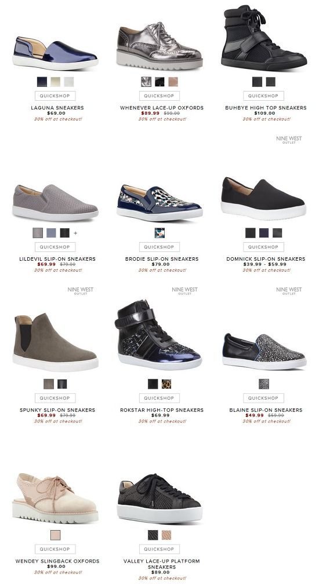Select blue-grey swatch for Lildevil Slip-On
The height and width of the screenshot is (588, 319).
[x=51, y=233]
